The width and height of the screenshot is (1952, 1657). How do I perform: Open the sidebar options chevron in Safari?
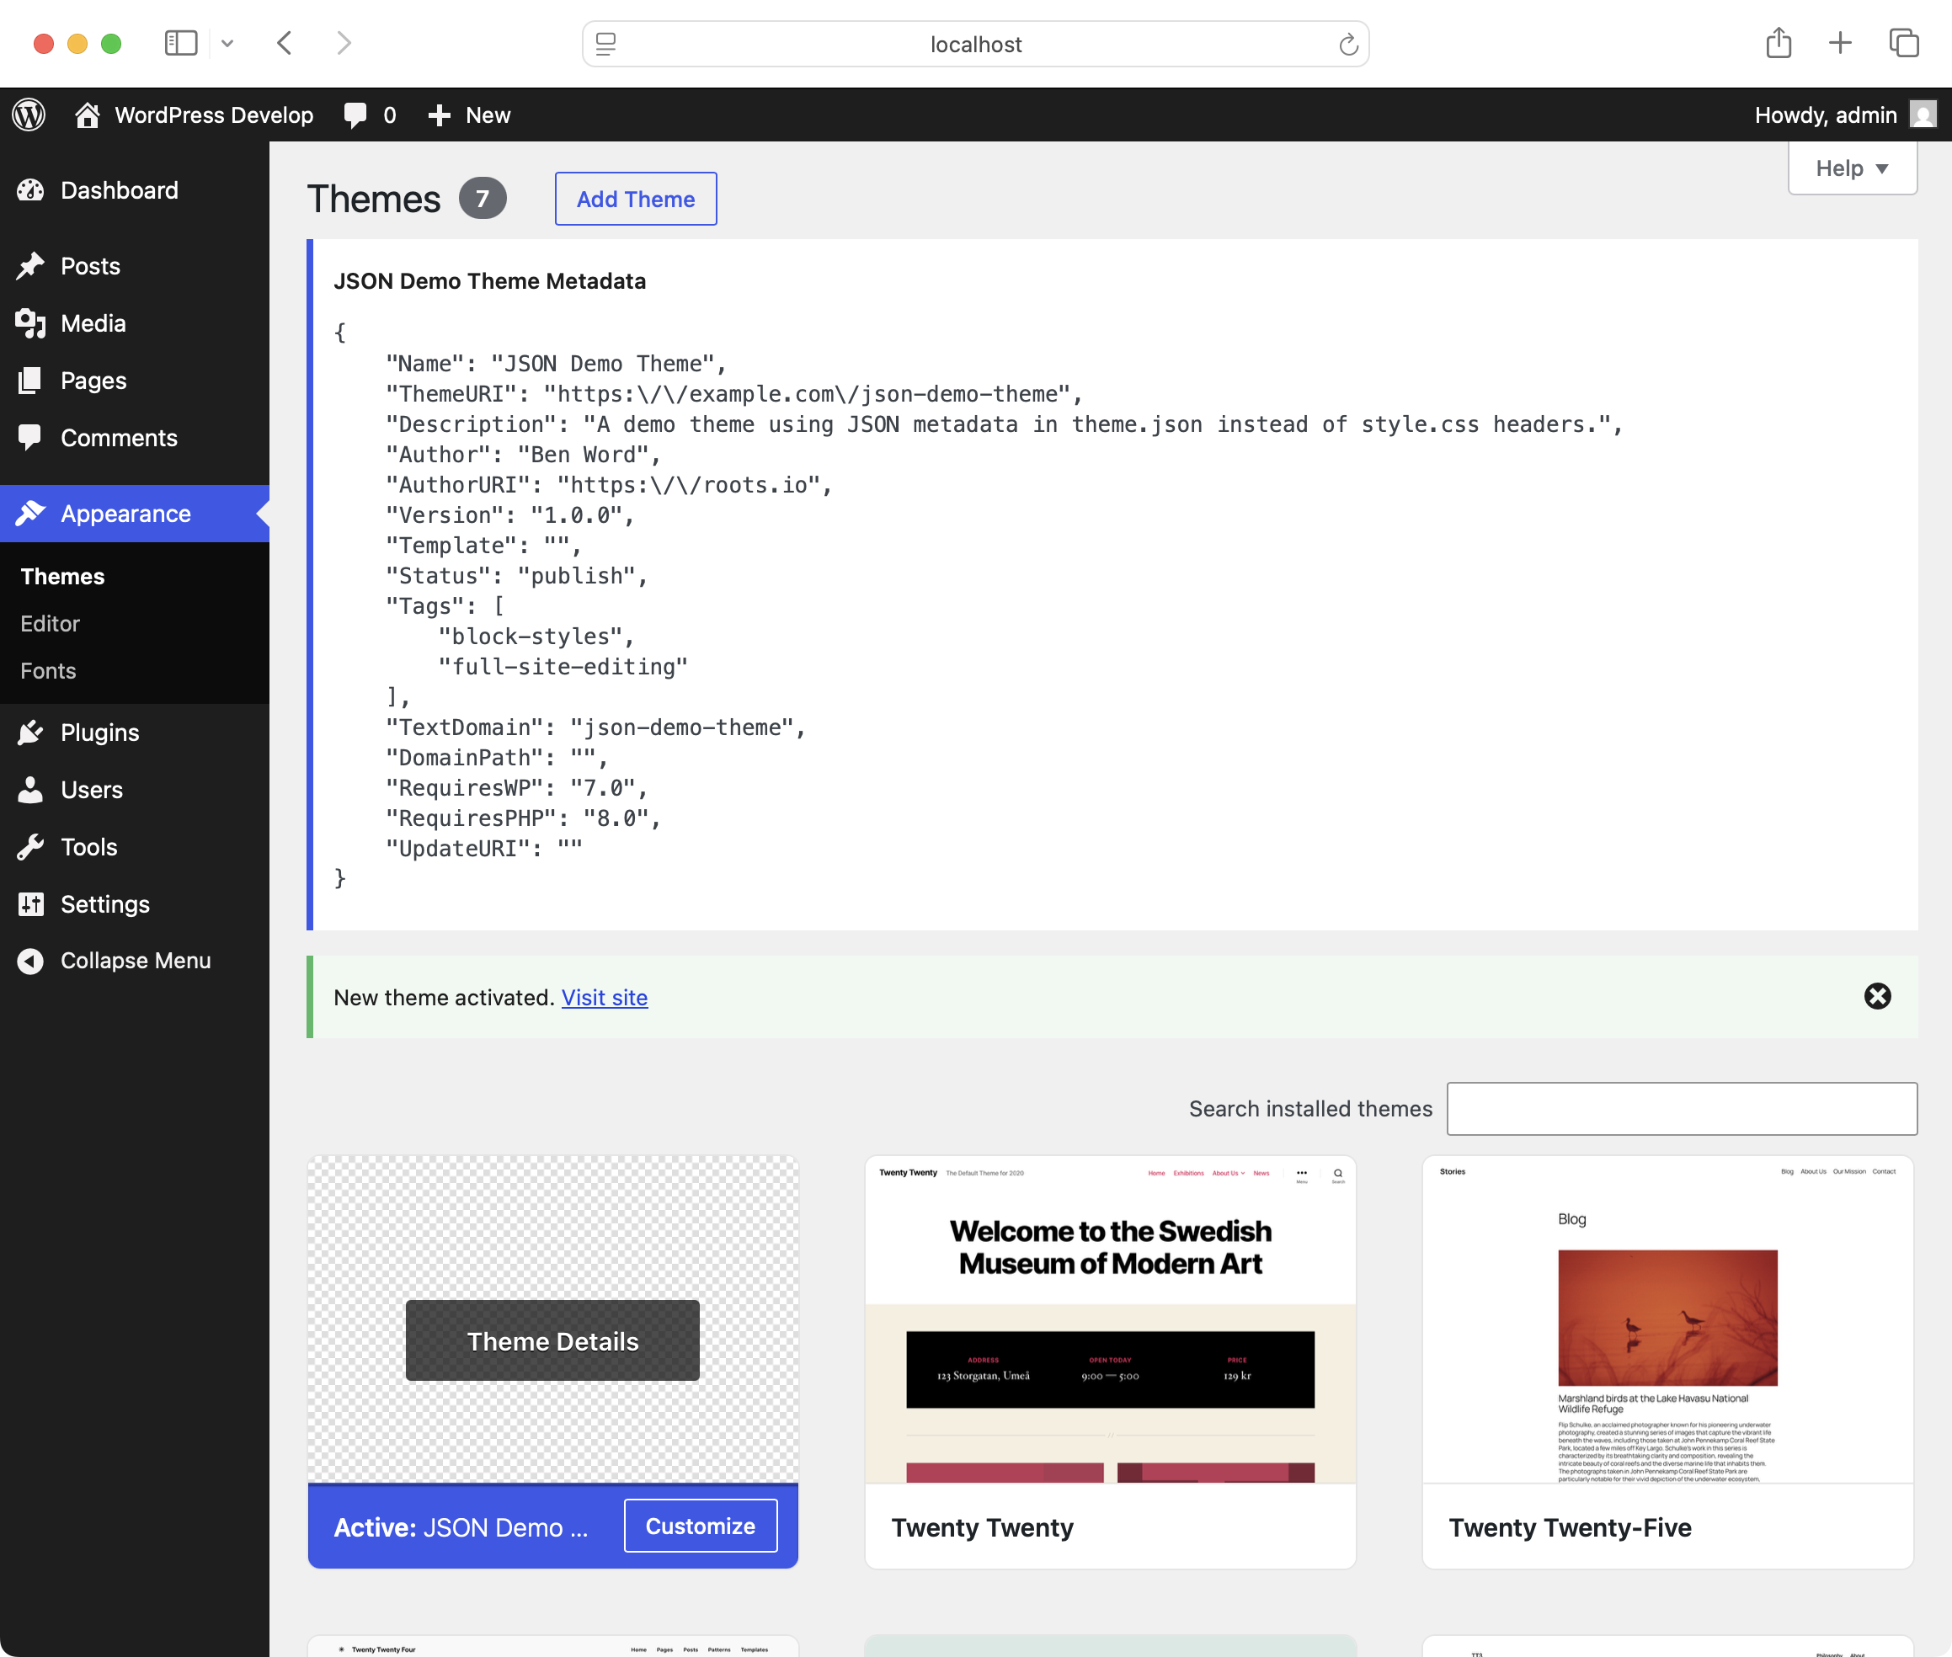tap(227, 43)
